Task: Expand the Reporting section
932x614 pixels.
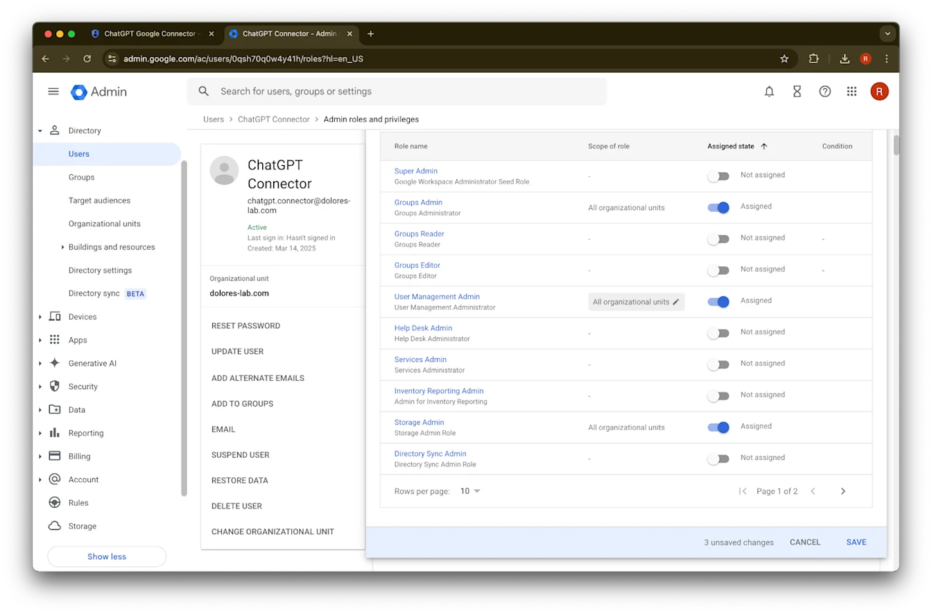Action: [x=40, y=433]
